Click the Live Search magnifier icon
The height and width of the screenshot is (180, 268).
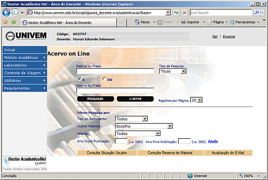257,12
